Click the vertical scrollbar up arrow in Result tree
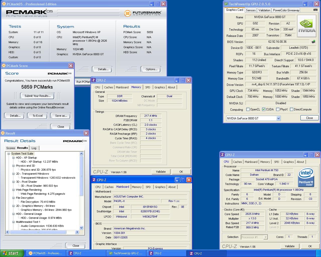 (81, 154)
